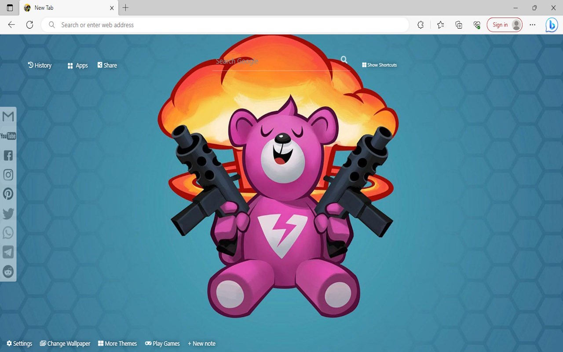Open Play Games
Image resolution: width=563 pixels, height=352 pixels.
pos(162,344)
